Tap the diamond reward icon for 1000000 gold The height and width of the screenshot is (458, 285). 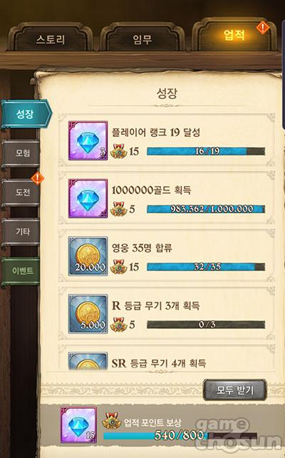88,198
